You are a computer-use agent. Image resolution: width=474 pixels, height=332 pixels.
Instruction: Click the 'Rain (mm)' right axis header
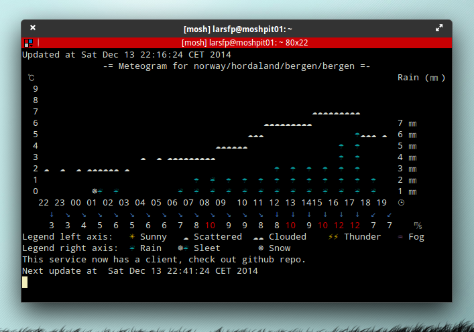[421, 78]
